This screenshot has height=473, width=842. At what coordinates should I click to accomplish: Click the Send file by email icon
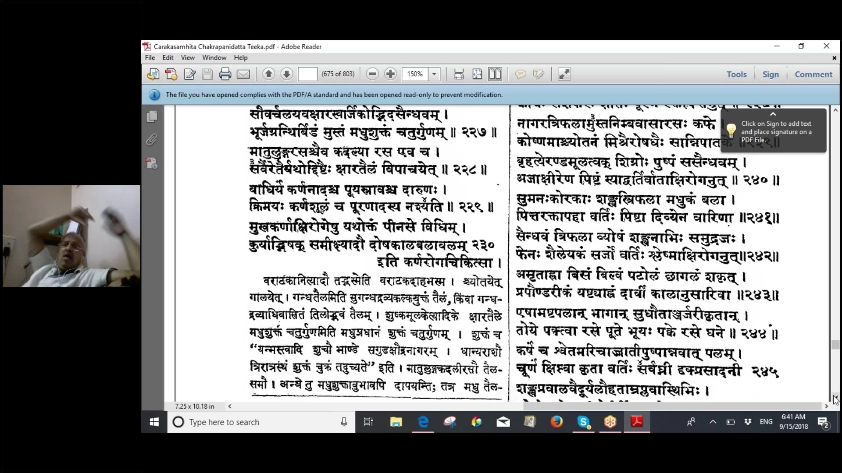(243, 74)
